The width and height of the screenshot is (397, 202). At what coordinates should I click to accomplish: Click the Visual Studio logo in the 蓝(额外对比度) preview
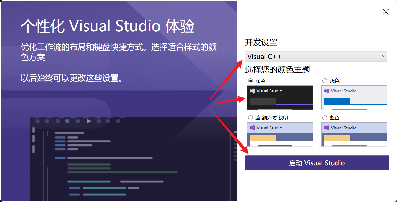click(x=252, y=128)
